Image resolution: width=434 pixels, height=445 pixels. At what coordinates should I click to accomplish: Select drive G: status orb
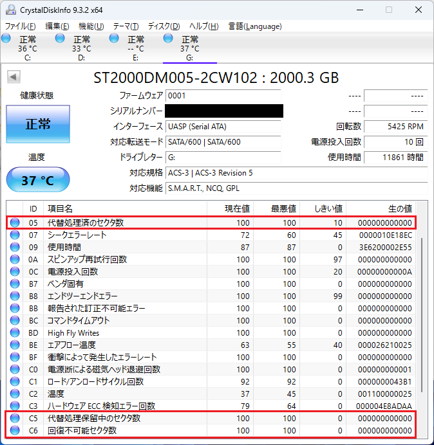[168, 38]
